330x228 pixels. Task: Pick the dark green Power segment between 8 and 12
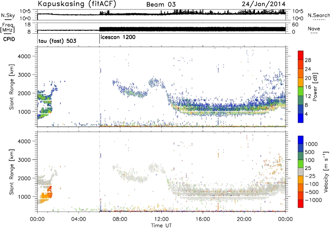pos(301,100)
